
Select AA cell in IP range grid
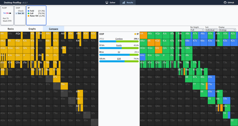point(143,35)
